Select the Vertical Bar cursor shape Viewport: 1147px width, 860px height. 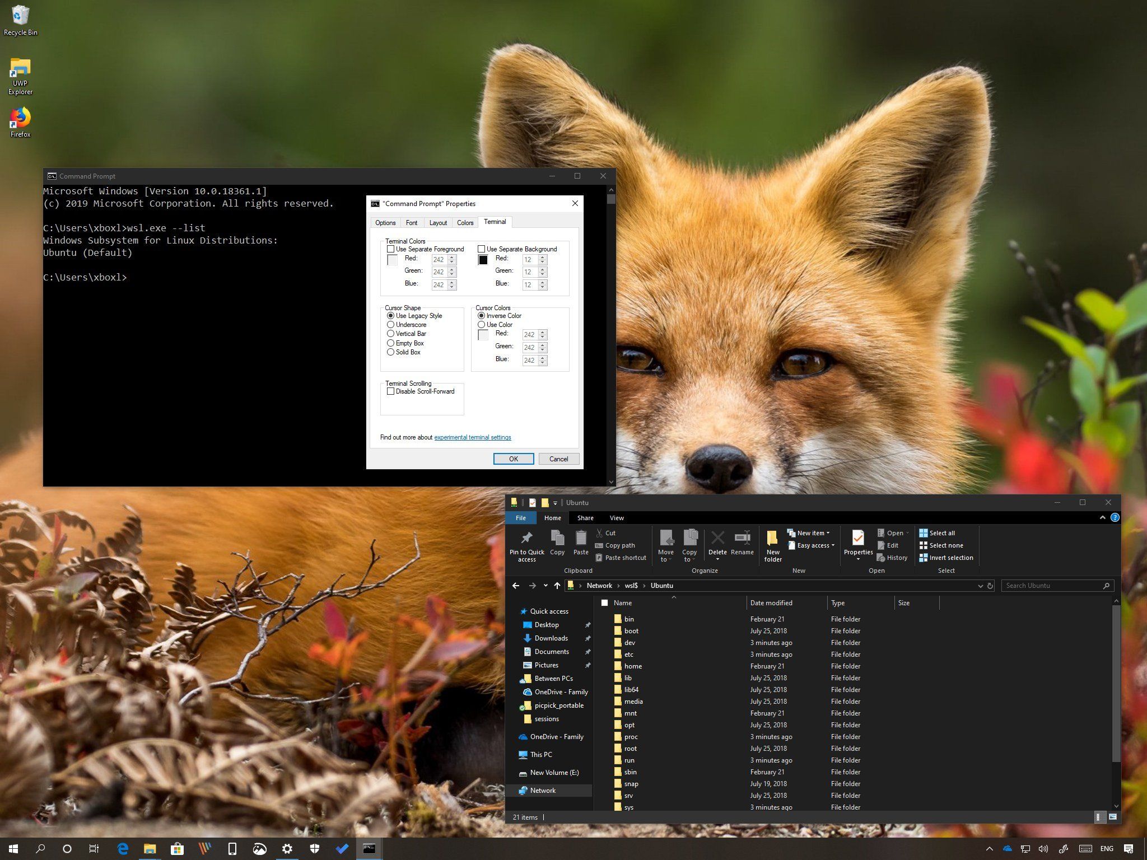(x=391, y=334)
